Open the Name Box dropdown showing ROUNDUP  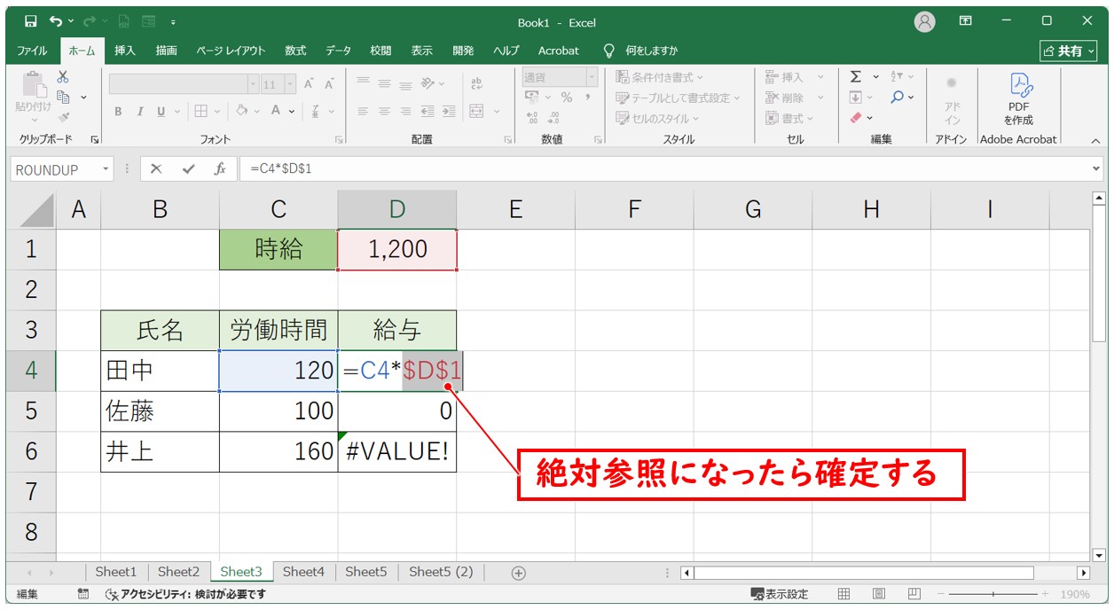tap(106, 168)
